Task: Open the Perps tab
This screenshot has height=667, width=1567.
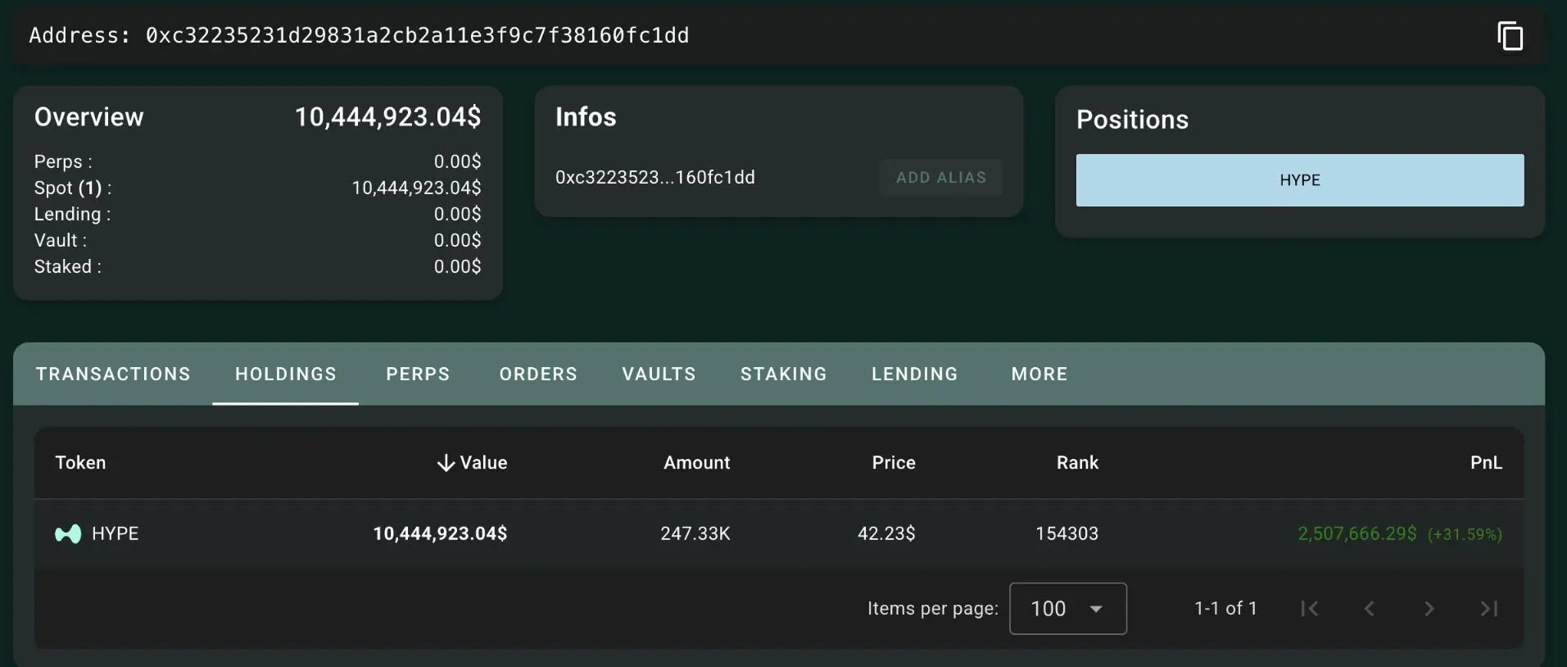Action: pos(418,374)
